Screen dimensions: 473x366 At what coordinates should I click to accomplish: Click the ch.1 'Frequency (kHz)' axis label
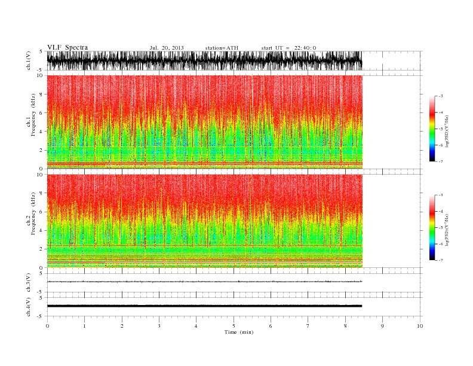33,115
